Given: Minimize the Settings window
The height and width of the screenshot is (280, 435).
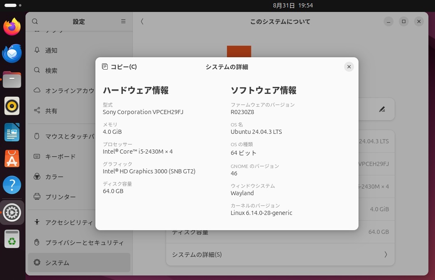Looking at the screenshot, I should tap(389, 21).
